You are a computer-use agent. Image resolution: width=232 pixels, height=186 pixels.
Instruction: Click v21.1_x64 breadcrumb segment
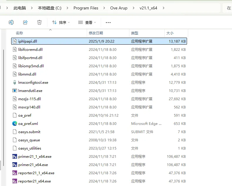tap(148, 8)
